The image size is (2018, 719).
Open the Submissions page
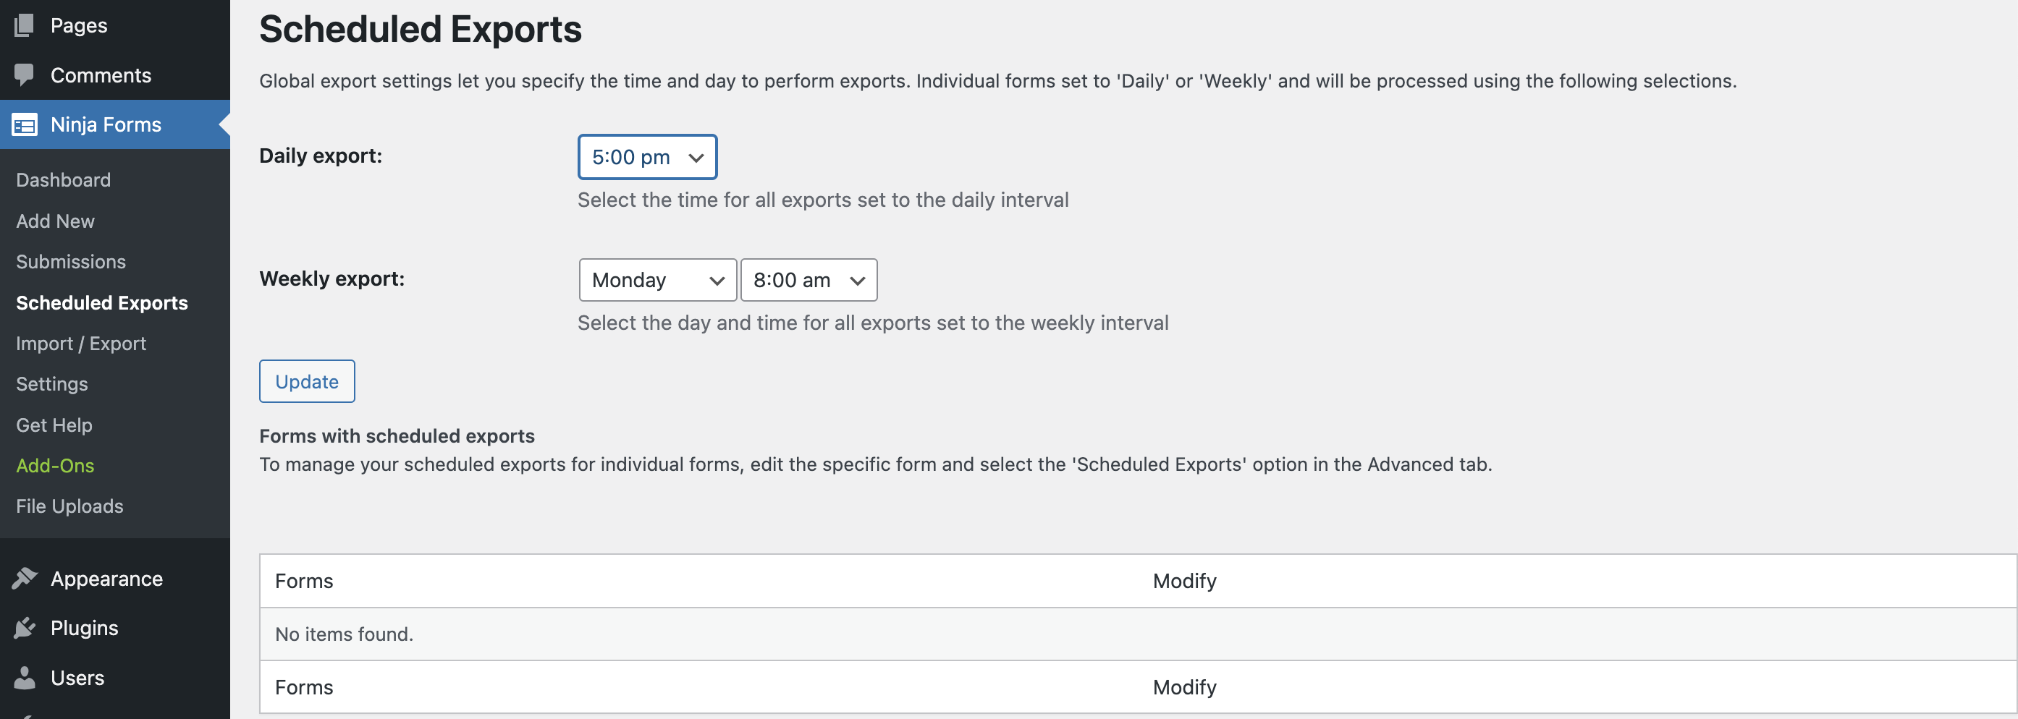coord(70,262)
